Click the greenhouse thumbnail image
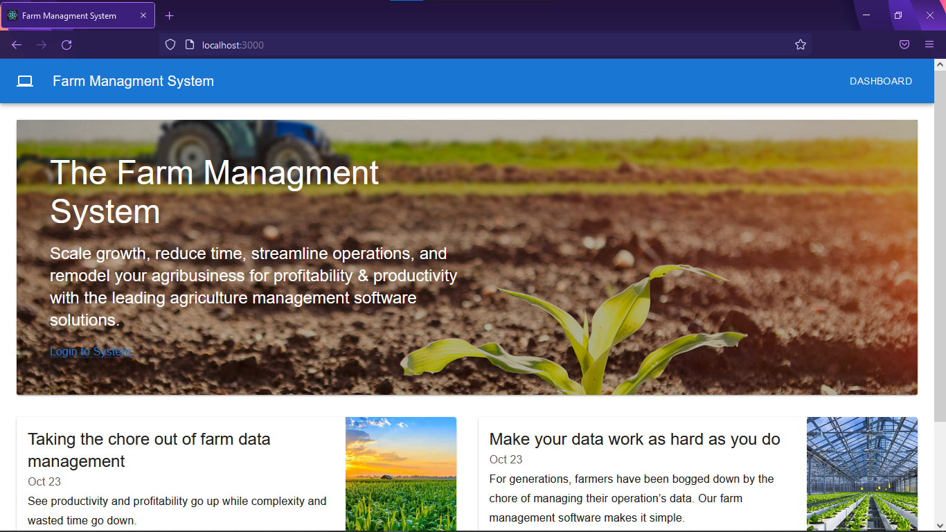The image size is (946, 532). (862, 475)
